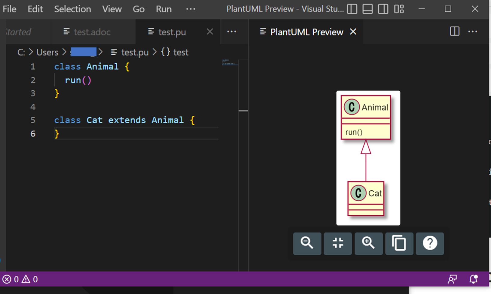Open the Edit menu

point(35,9)
